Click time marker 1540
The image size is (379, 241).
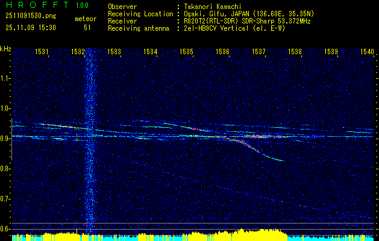pos(367,51)
